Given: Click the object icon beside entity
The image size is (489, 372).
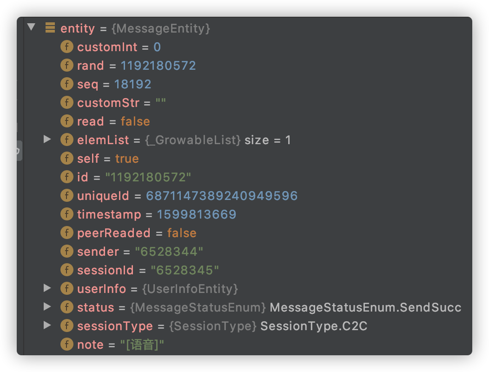Looking at the screenshot, I should (49, 28).
